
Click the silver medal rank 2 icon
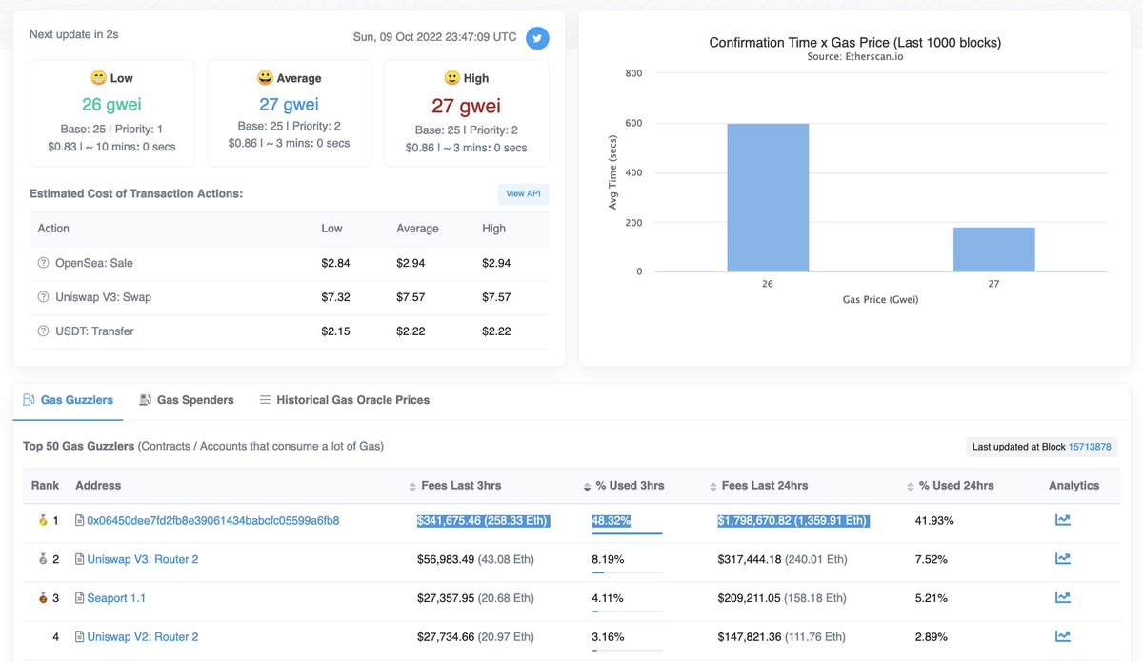pyautogui.click(x=42, y=560)
